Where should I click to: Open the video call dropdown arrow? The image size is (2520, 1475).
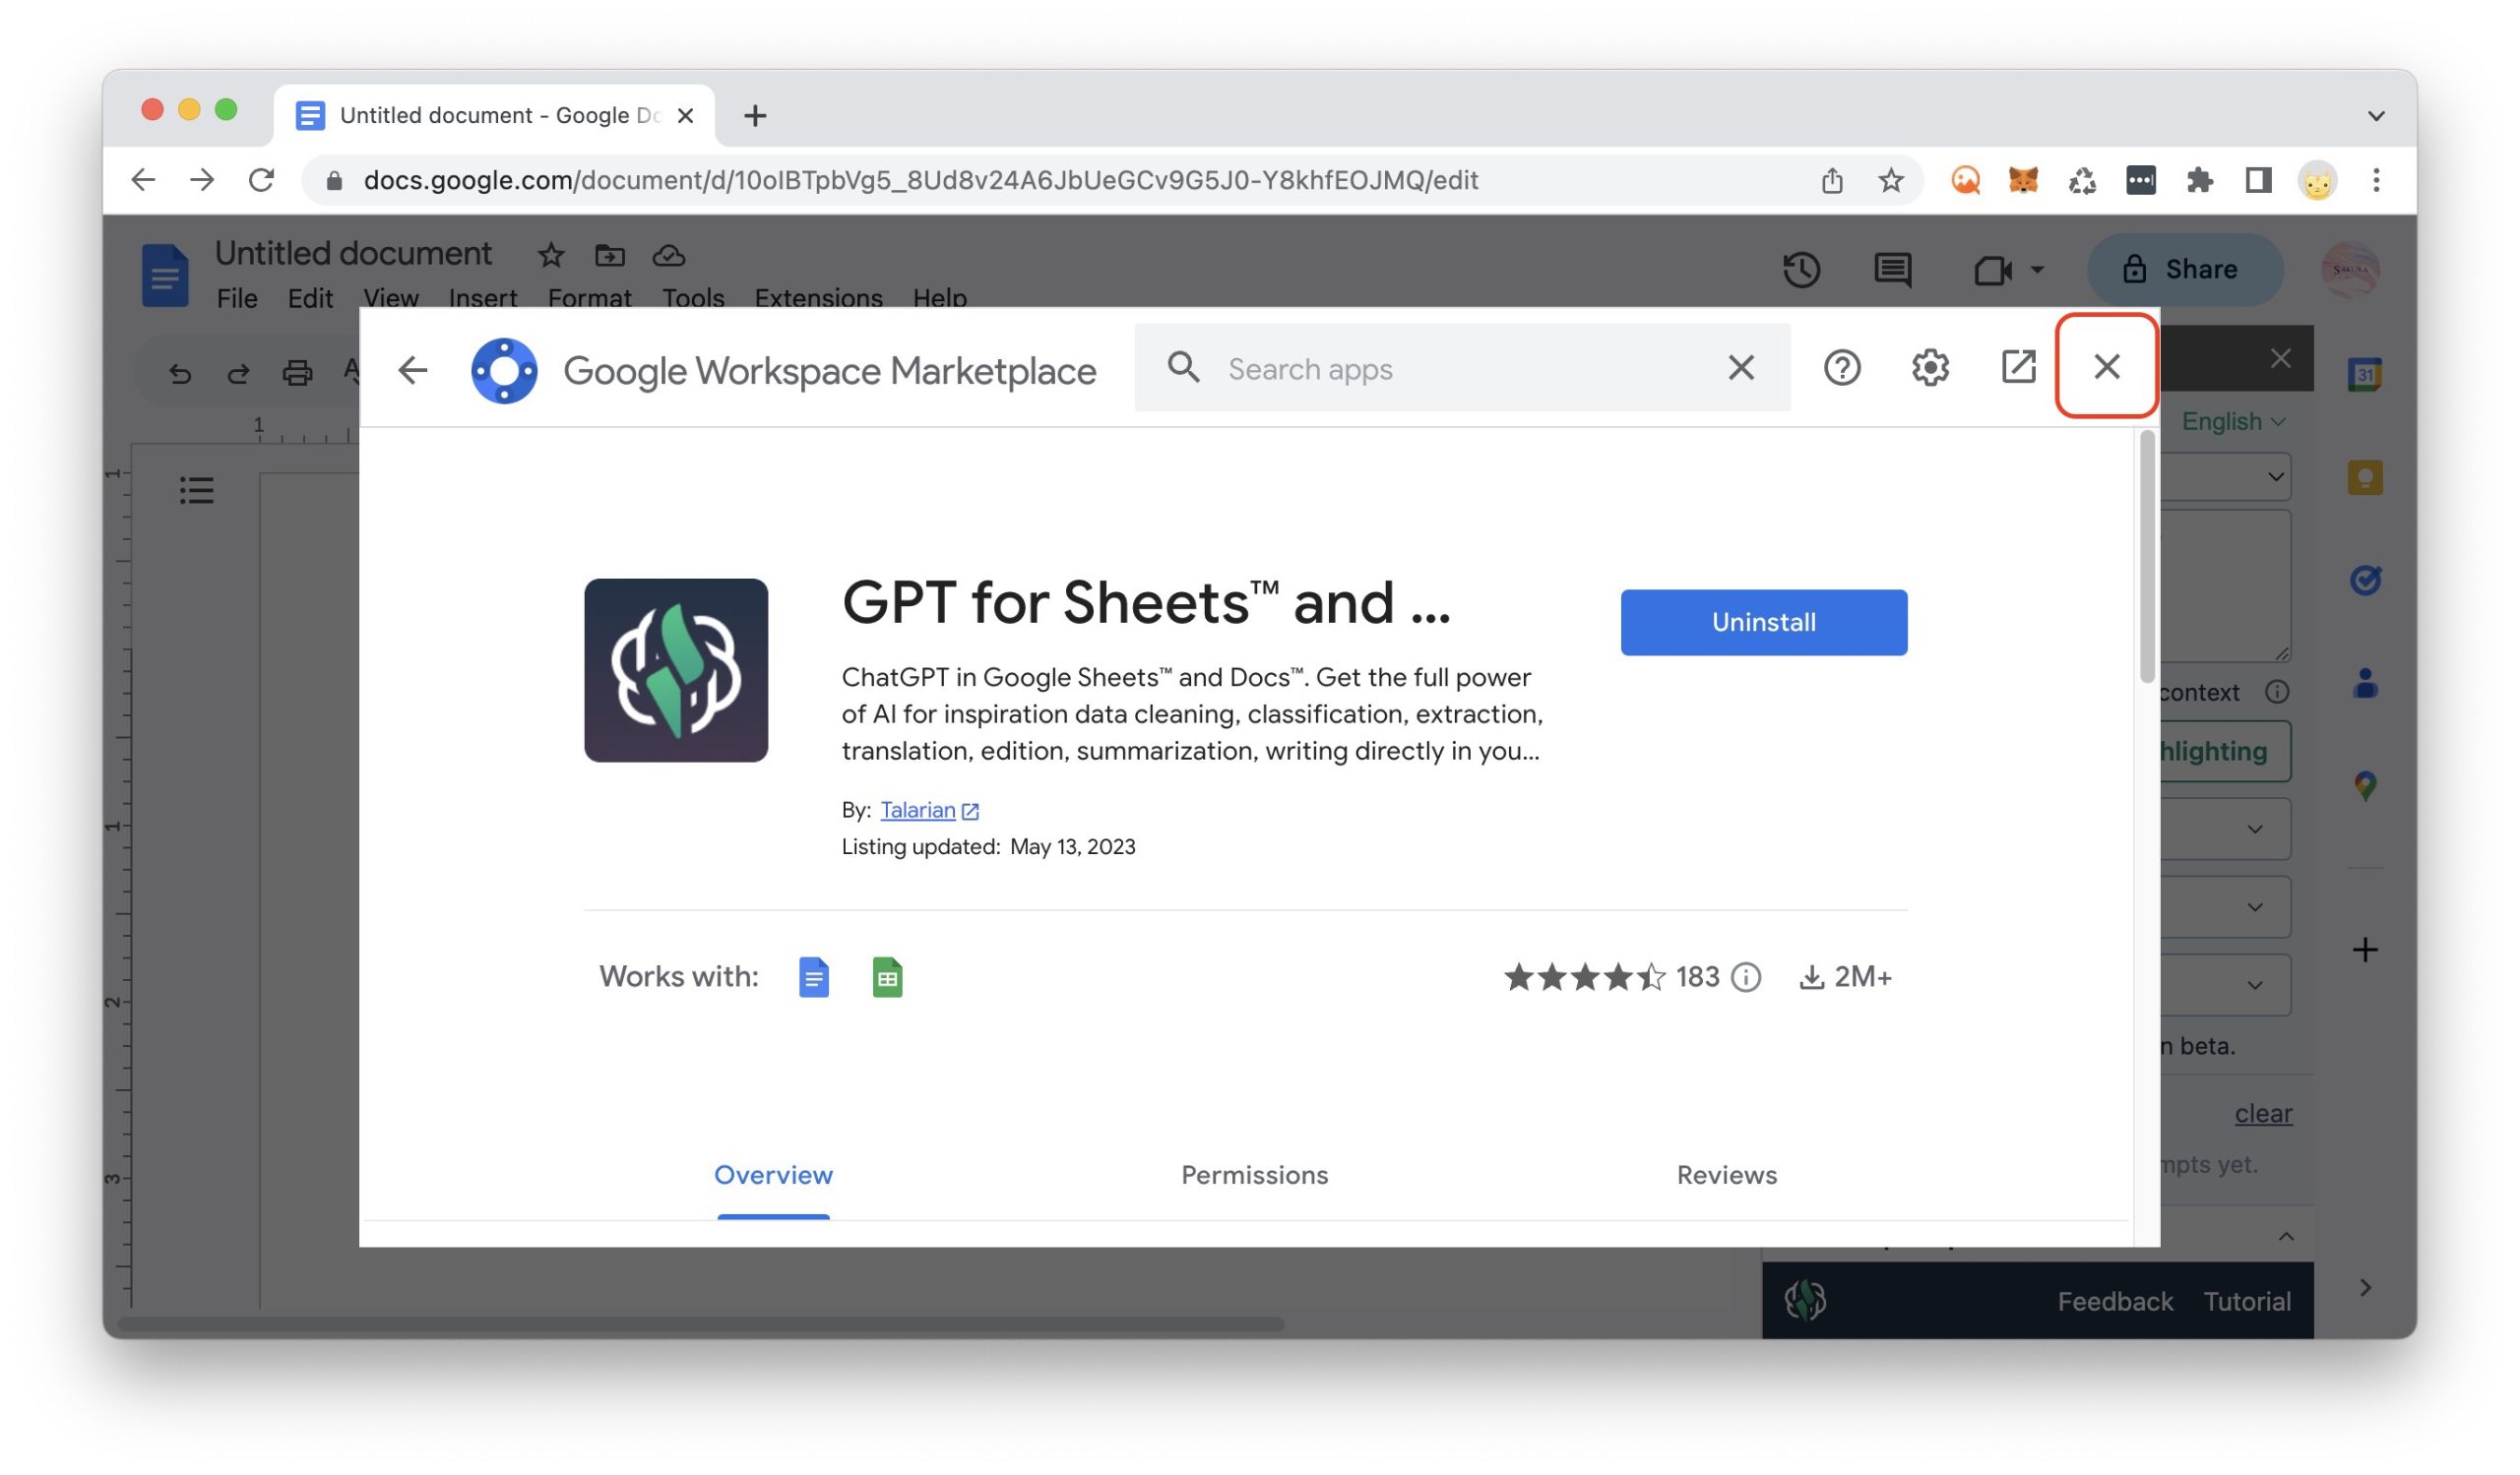tap(2037, 270)
